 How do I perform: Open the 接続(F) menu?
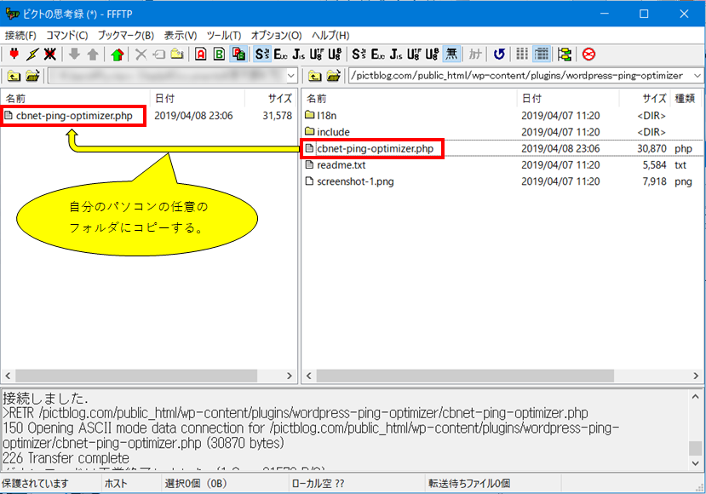tap(20, 35)
